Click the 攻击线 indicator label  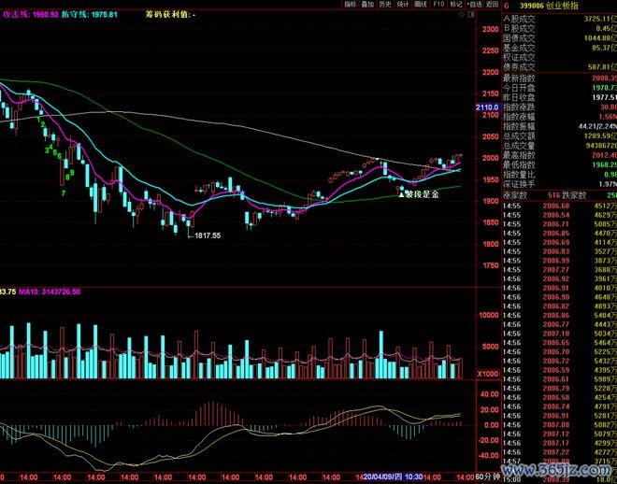tap(17, 16)
